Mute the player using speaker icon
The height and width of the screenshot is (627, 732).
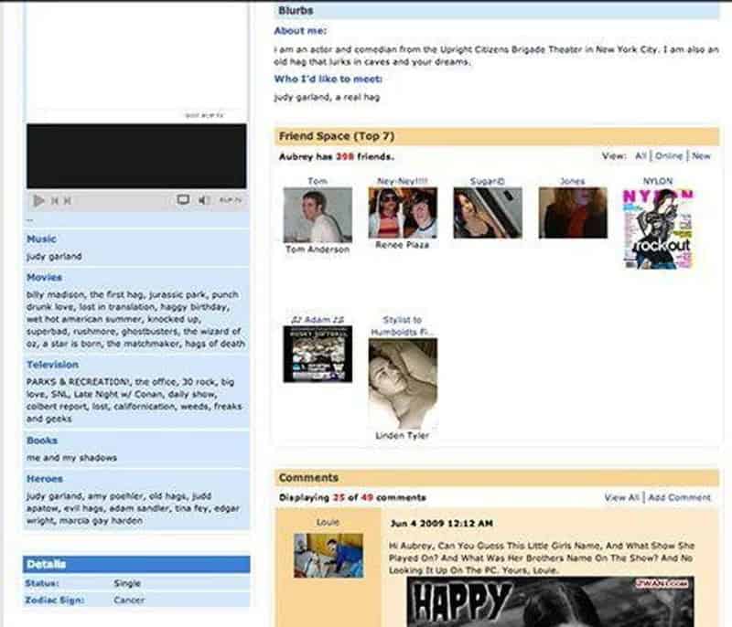(203, 200)
